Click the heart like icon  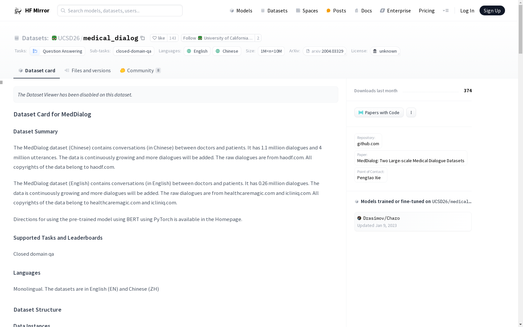point(155,38)
